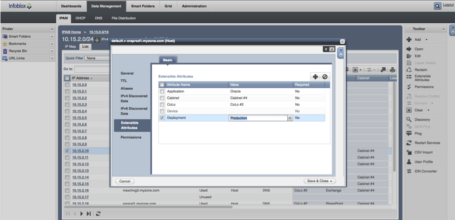455x220 pixels.
Task: Click the Clear X icon in Toolbar
Action: 409,110
